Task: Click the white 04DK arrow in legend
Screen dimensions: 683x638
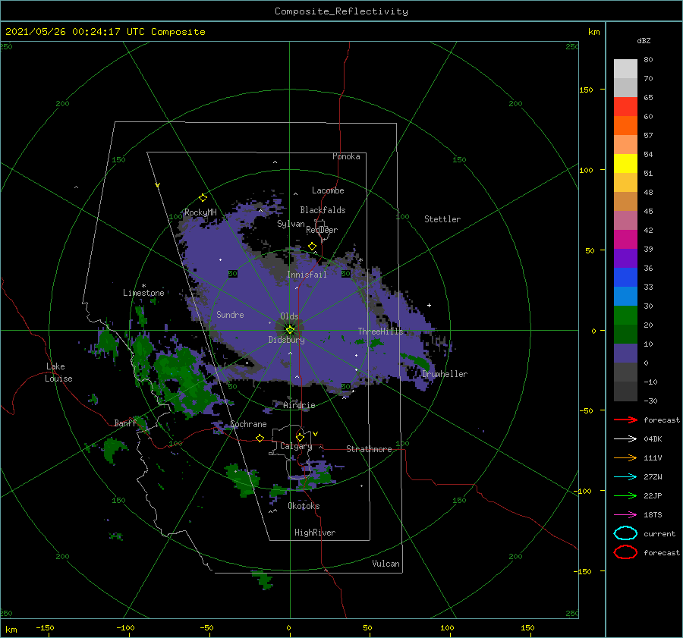Action: [x=625, y=439]
